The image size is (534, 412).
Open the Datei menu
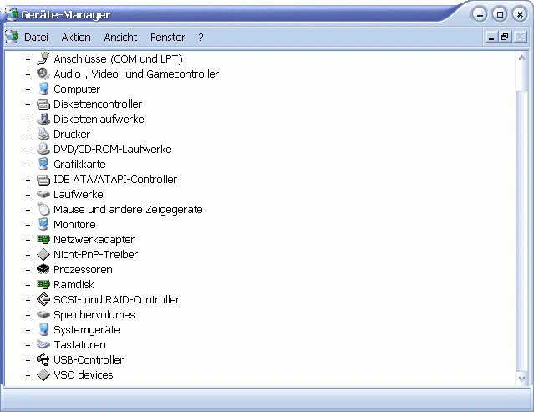point(36,38)
